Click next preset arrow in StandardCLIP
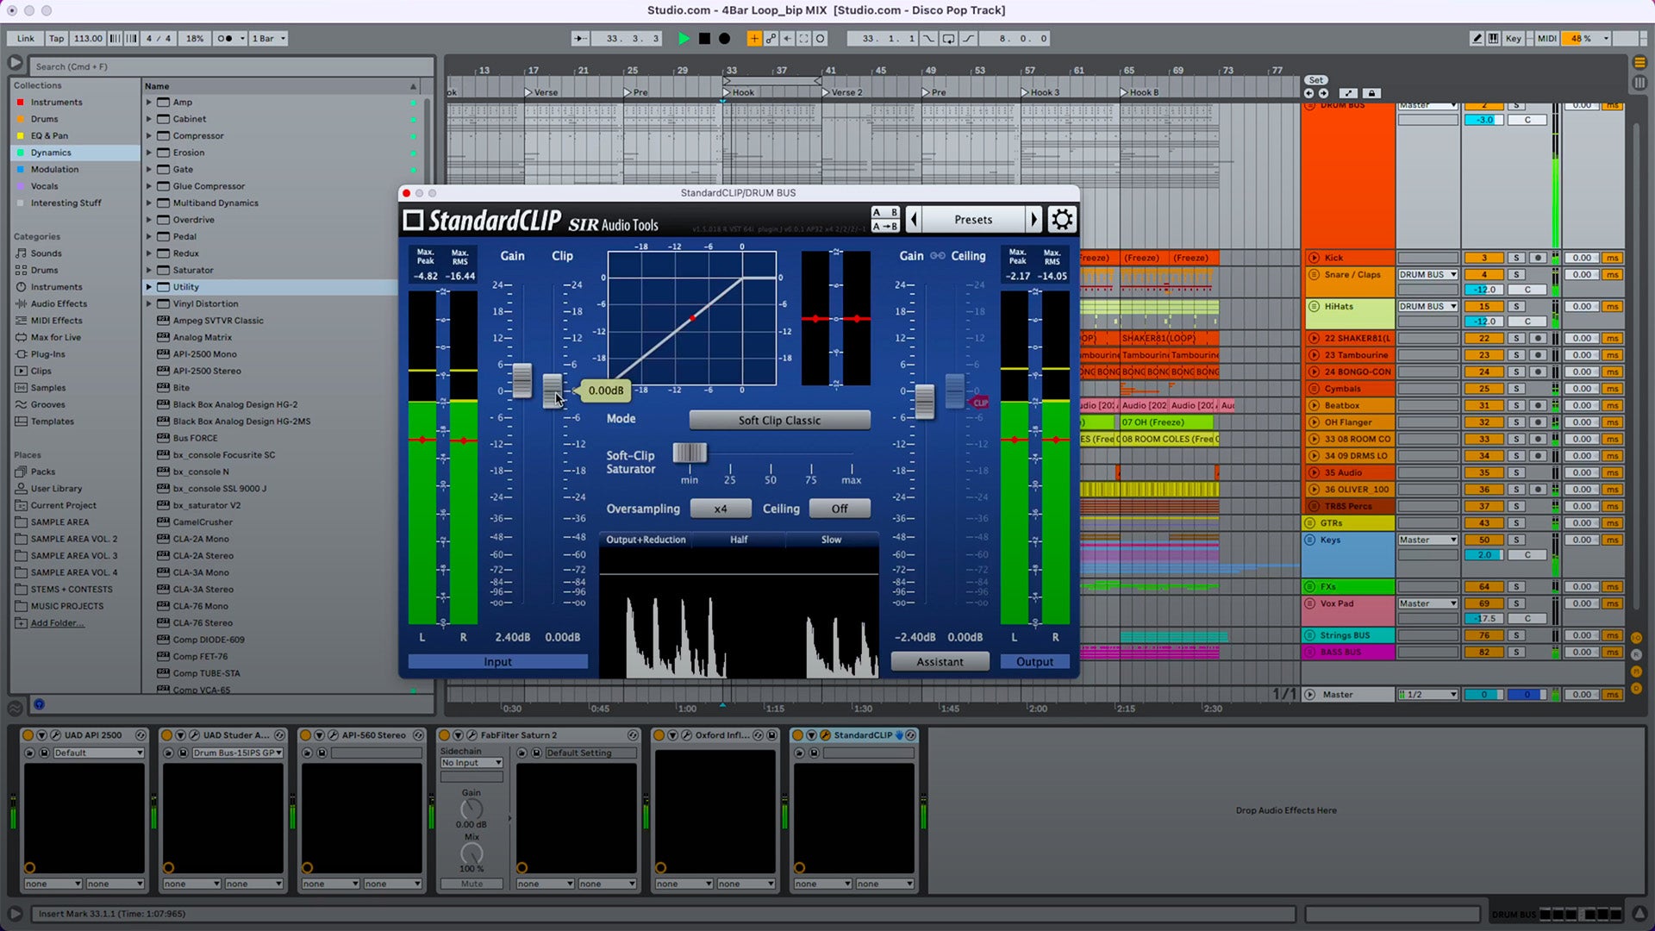The image size is (1655, 931). (1034, 220)
